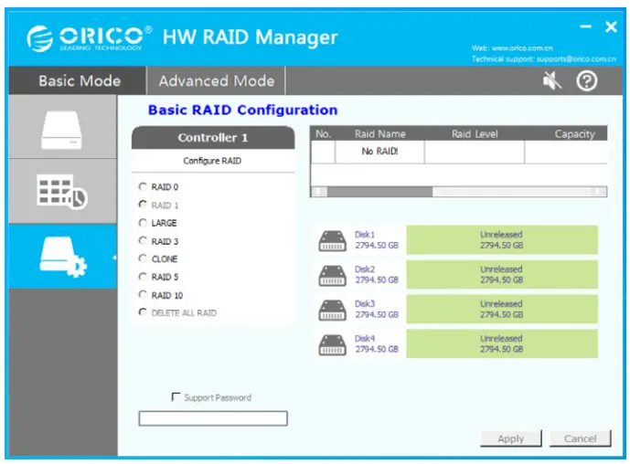Click the Controller 1 header

click(213, 138)
